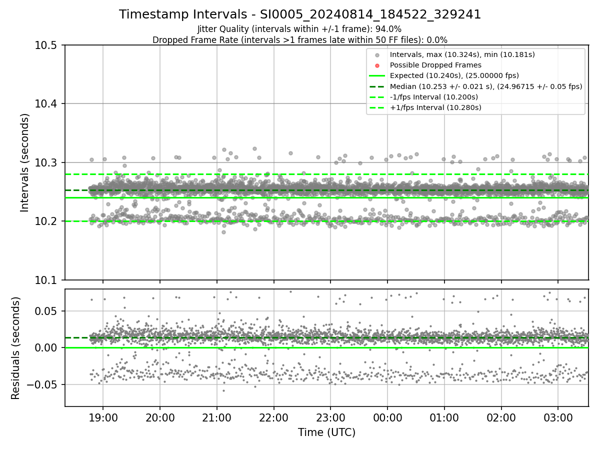This screenshot has width=600, height=450.
Task: Click the dark green dashed line sample beside Median
Action: [x=377, y=86]
